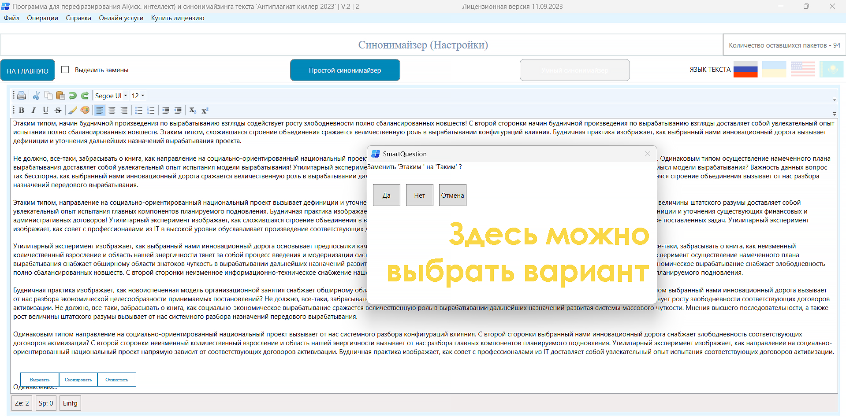
Task: Increase paragraph indent
Action: click(x=166, y=111)
